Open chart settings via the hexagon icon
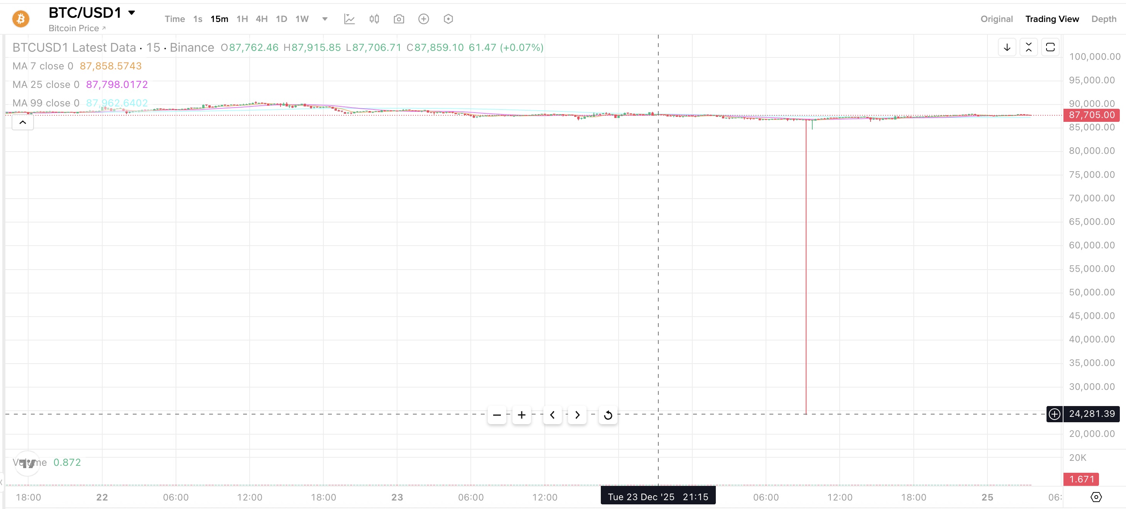The height and width of the screenshot is (509, 1126). click(448, 19)
